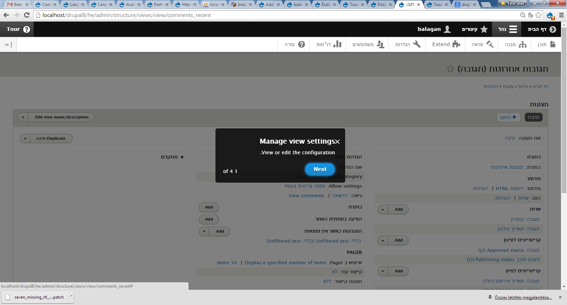Click Add for הודעה בתחתית האתר footer
This screenshot has height=305, width=567.
coord(209,220)
